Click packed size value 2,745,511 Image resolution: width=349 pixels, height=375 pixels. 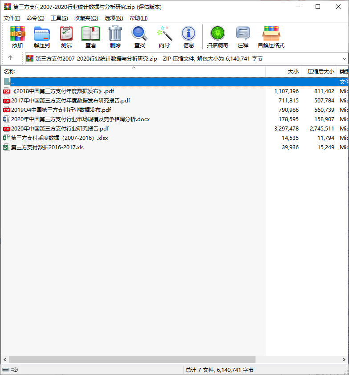pyautogui.click(x=322, y=128)
